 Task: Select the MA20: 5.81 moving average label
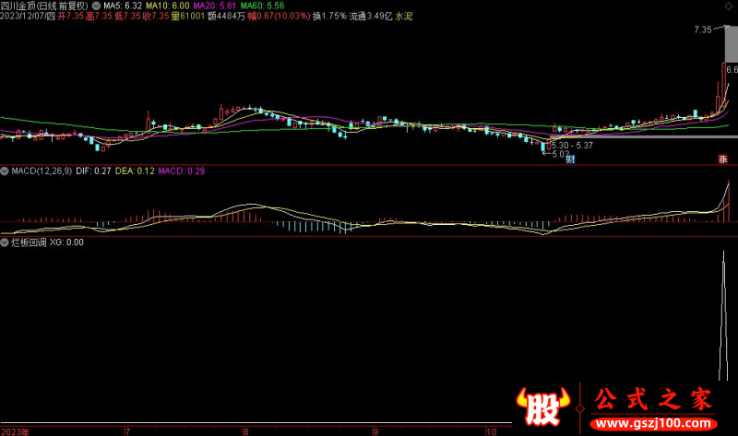215,6
